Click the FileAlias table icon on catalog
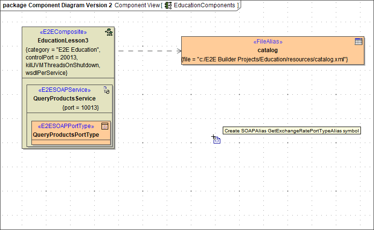374x230 pixels. pos(358,42)
